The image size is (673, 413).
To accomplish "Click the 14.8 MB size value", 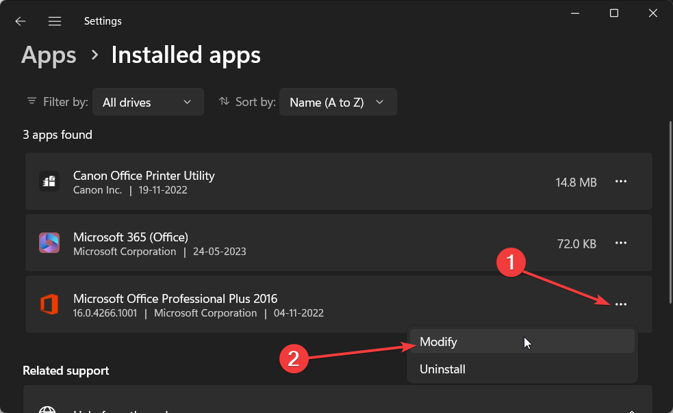I will click(x=576, y=183).
